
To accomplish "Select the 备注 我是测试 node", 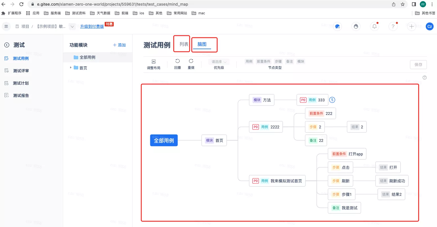I will pyautogui.click(x=344, y=208).
